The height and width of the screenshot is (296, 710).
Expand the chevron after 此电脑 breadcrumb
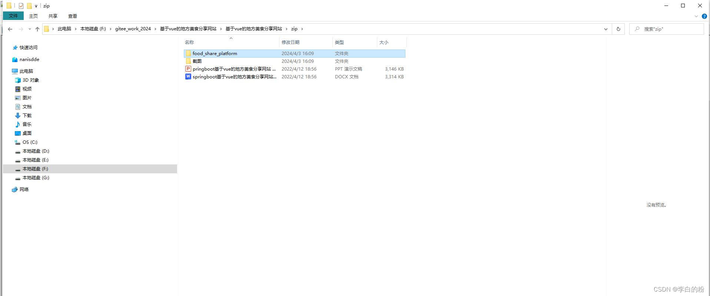76,29
